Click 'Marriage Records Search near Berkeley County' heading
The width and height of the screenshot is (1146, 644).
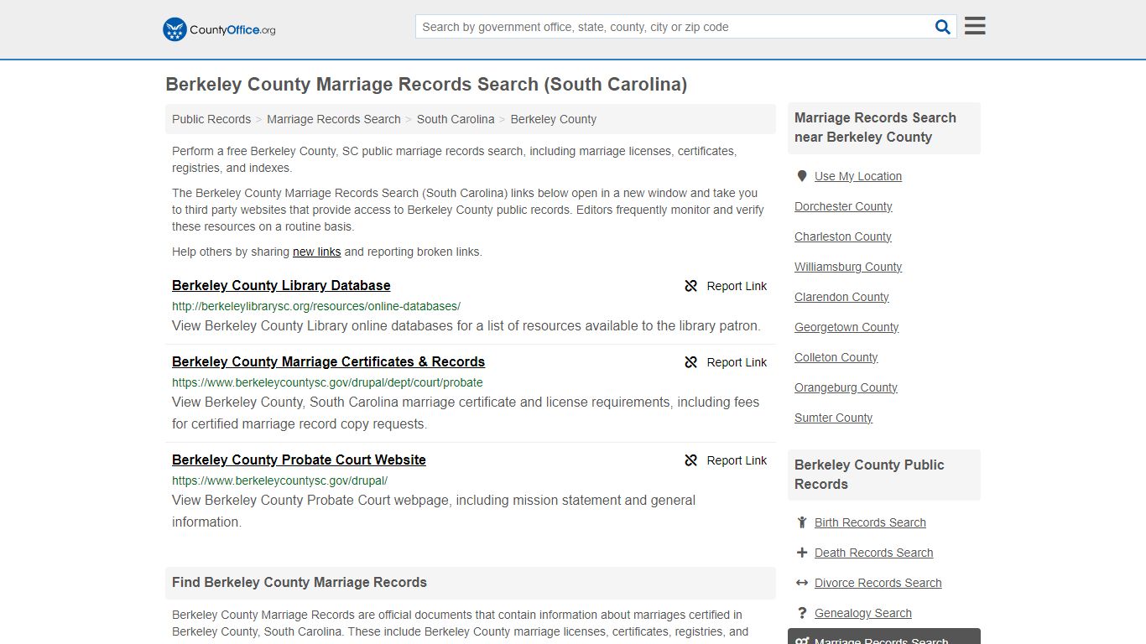pos(875,127)
